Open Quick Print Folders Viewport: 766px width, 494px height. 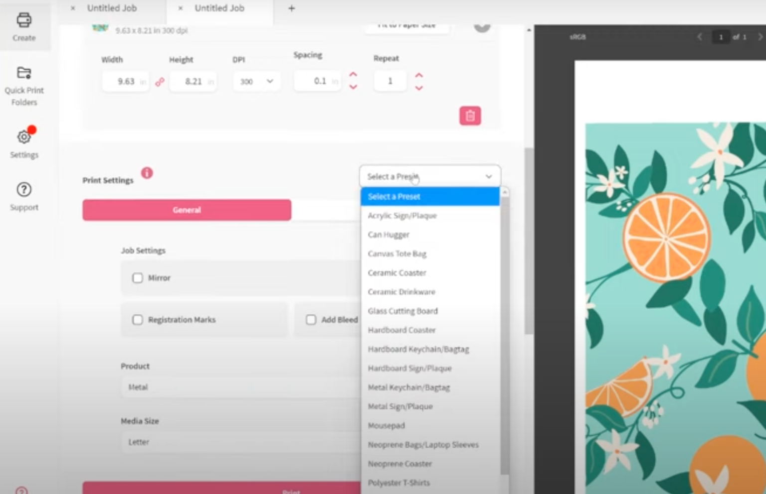24,85
